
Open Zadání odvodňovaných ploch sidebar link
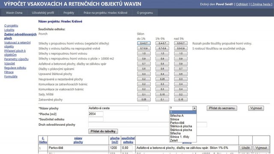20,36
